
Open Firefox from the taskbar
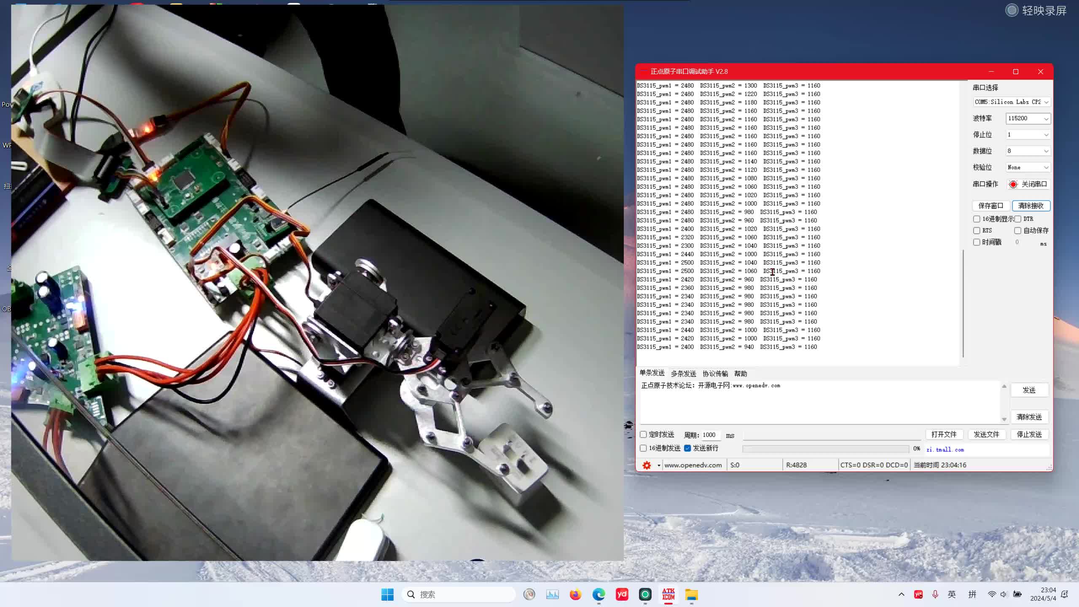tap(575, 594)
